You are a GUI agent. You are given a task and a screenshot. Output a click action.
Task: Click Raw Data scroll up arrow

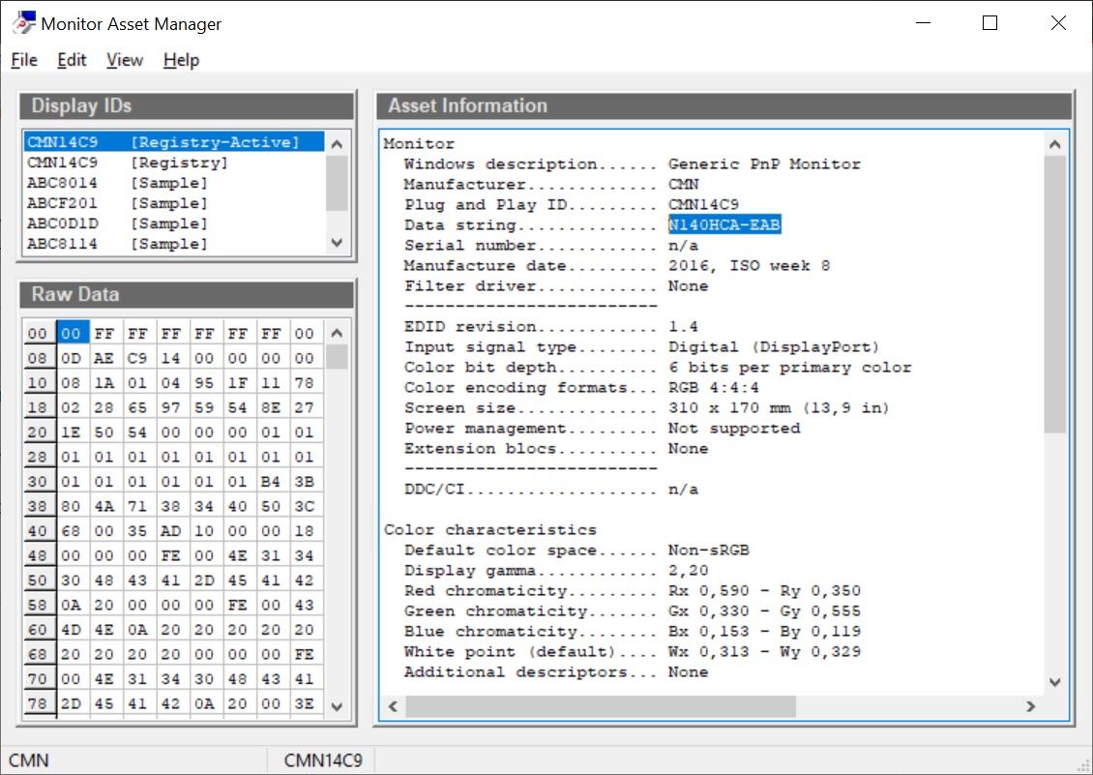(337, 333)
